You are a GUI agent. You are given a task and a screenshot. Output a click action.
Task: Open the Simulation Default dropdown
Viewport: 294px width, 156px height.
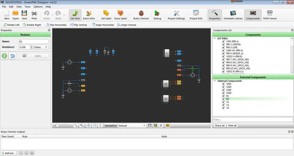132,126
